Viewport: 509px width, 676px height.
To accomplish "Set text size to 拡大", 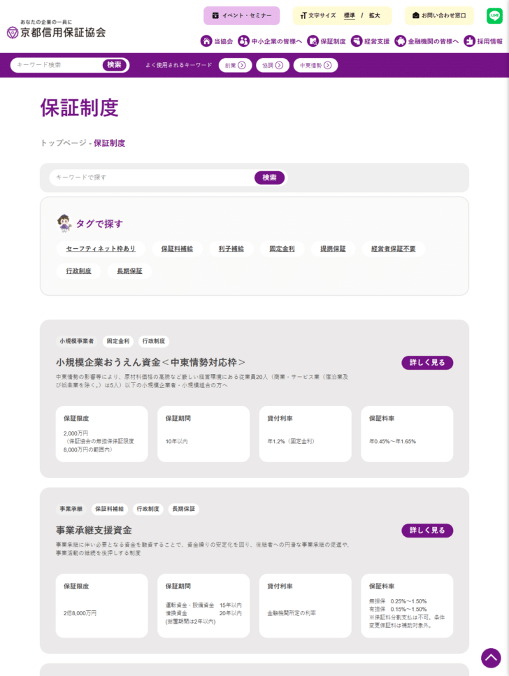I will tap(375, 15).
